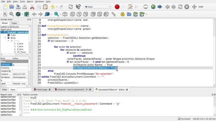This screenshot has height=121, width=216.
Task: Switch to Start page tab
Action: [x=42, y=89]
